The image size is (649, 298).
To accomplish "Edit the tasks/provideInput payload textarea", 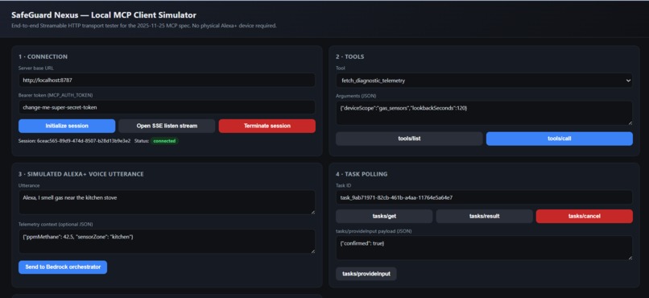I will point(484,248).
